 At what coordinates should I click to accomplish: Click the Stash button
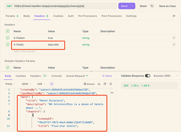coord(143,6)
